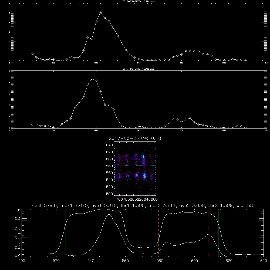The width and height of the screenshot is (270, 270).
Task: Click the red dotted line near 608 in bottom plot
Action: tap(208, 233)
